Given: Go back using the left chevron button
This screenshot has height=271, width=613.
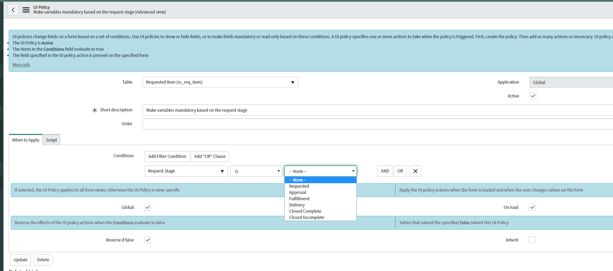Looking at the screenshot, I should [x=13, y=10].
